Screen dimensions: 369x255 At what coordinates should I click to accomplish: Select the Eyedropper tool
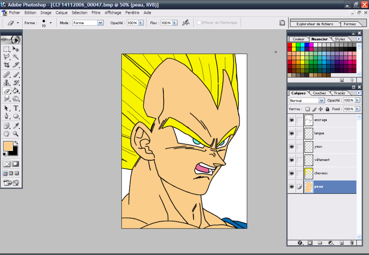point(16,126)
